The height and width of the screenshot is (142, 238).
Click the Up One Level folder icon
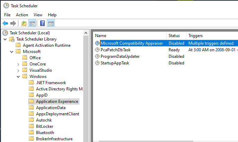pos(24,23)
